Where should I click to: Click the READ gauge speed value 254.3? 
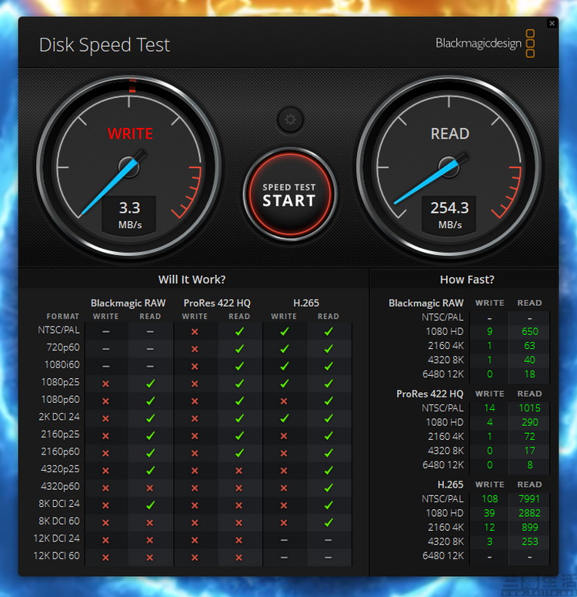click(x=449, y=208)
